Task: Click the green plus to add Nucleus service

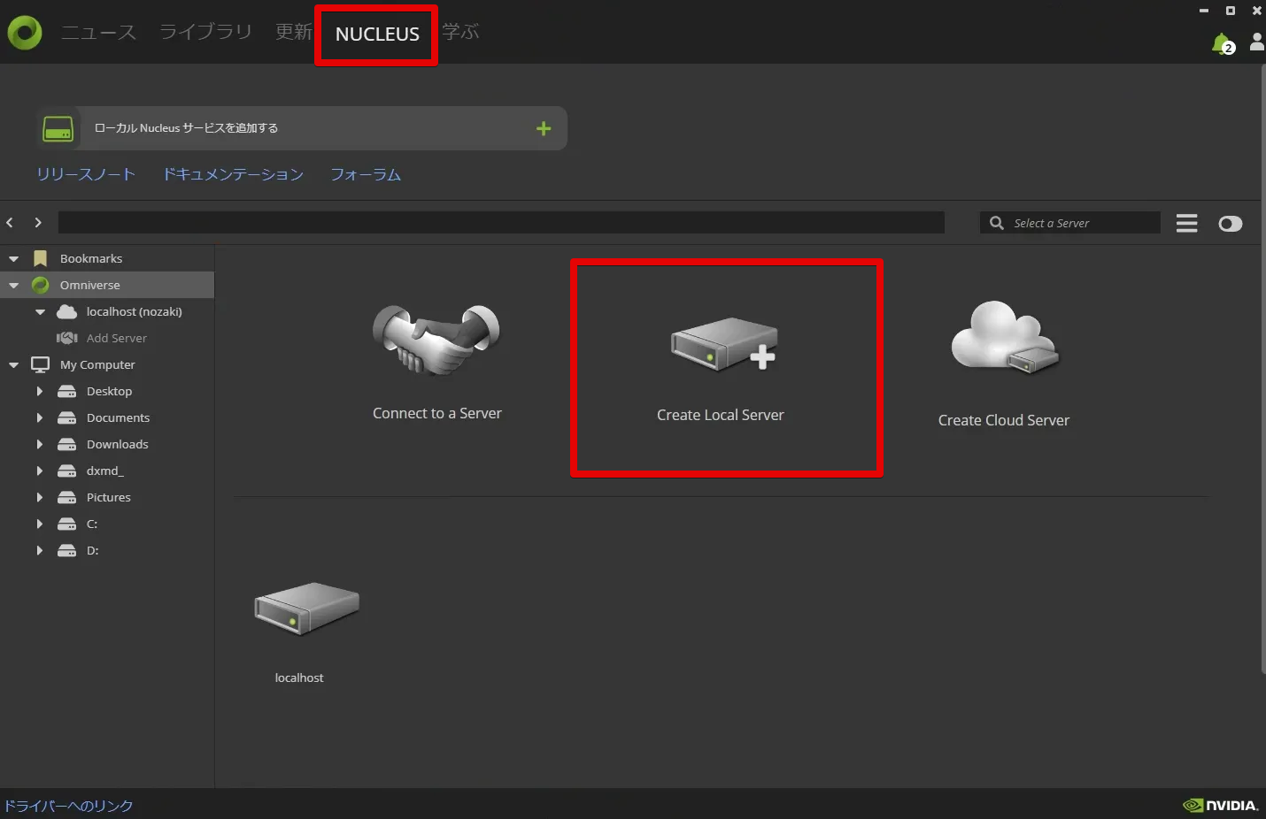Action: [544, 129]
